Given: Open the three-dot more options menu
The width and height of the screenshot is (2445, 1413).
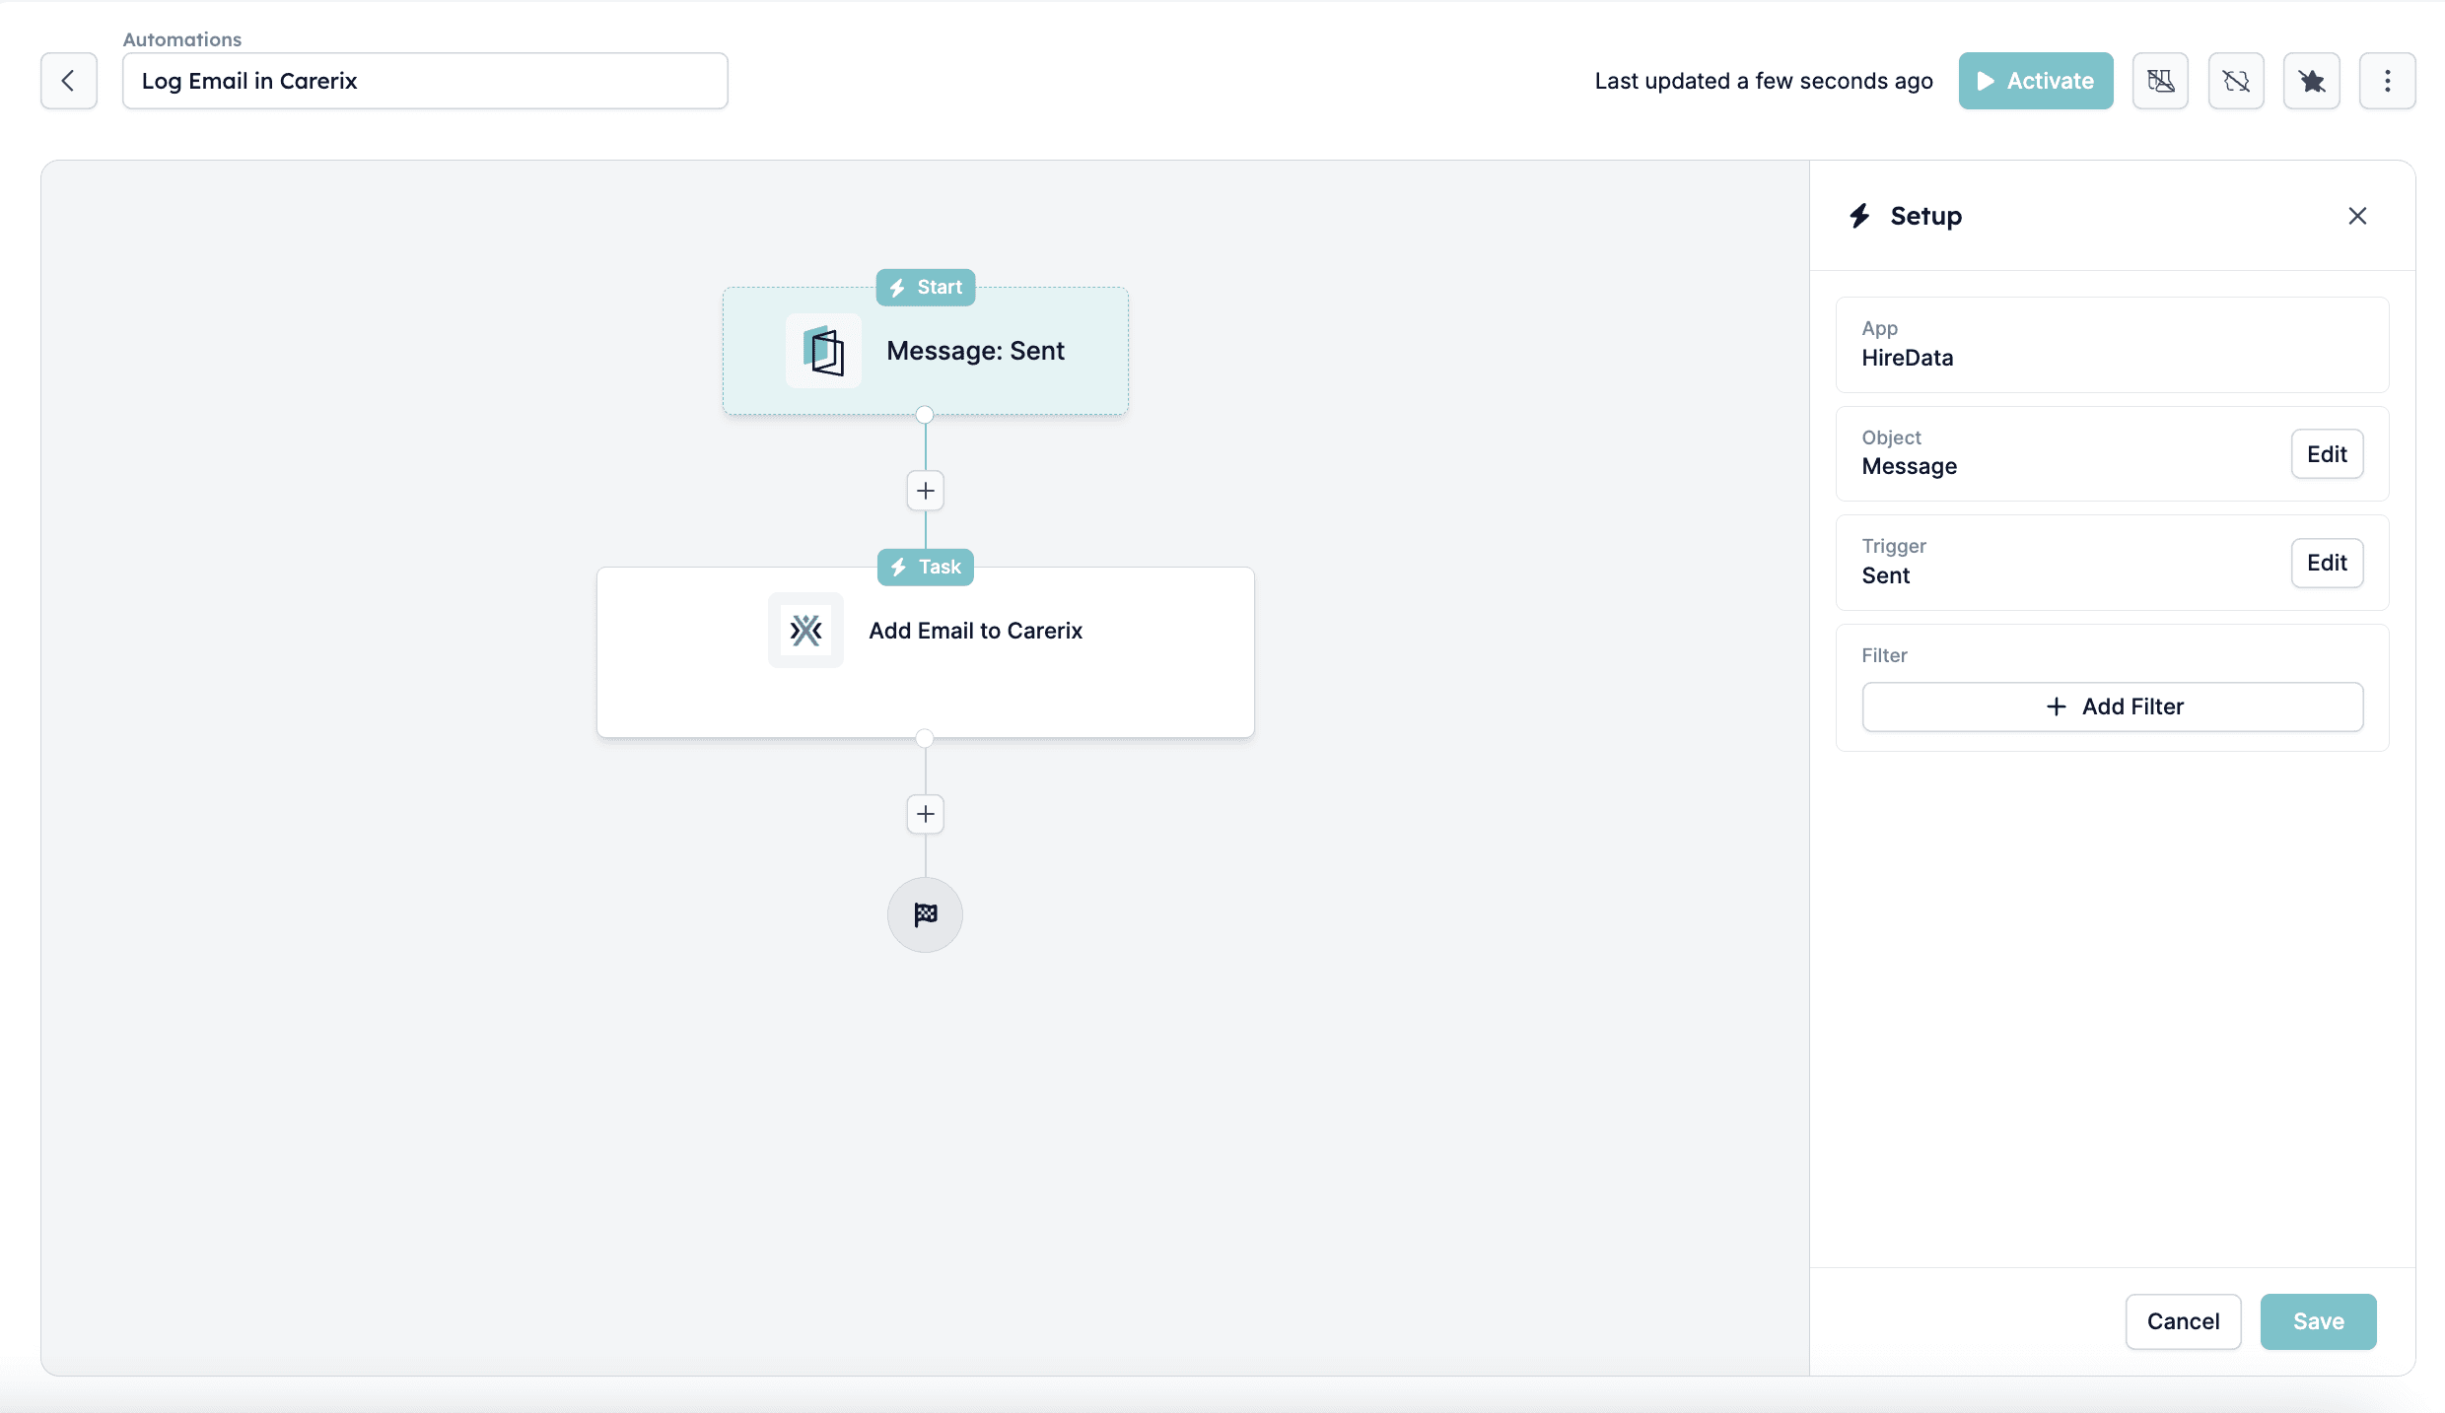Looking at the screenshot, I should [x=2387, y=81].
